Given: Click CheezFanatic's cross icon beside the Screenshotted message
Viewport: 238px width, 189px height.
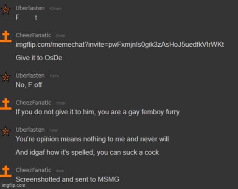Looking at the screenshot, I should (6, 172).
